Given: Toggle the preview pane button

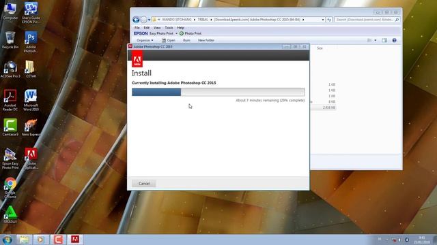Looking at the screenshot, I should 384,41.
